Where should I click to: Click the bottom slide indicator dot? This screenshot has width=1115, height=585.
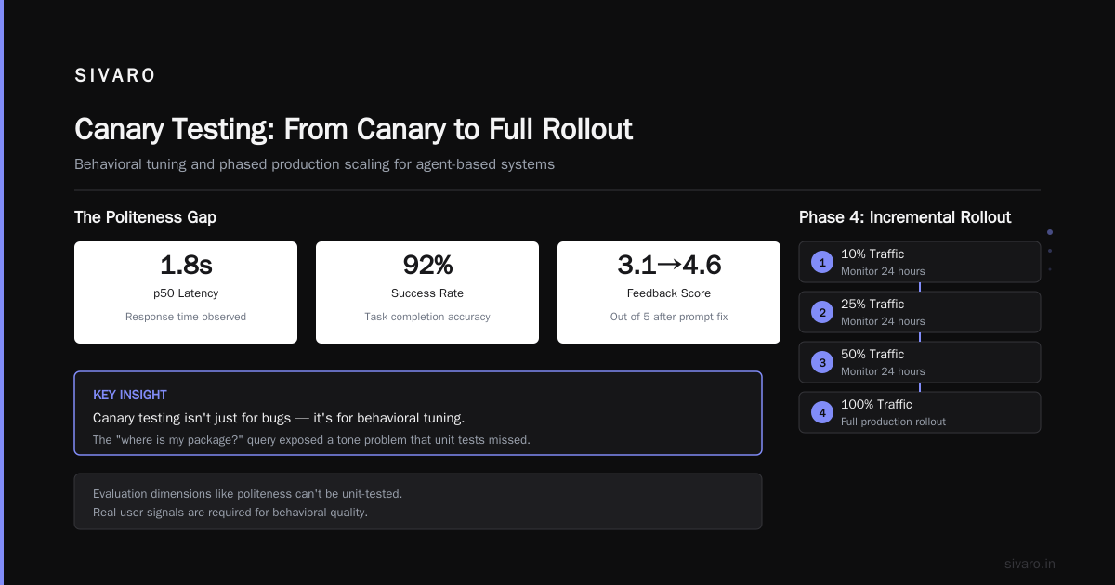(1050, 269)
